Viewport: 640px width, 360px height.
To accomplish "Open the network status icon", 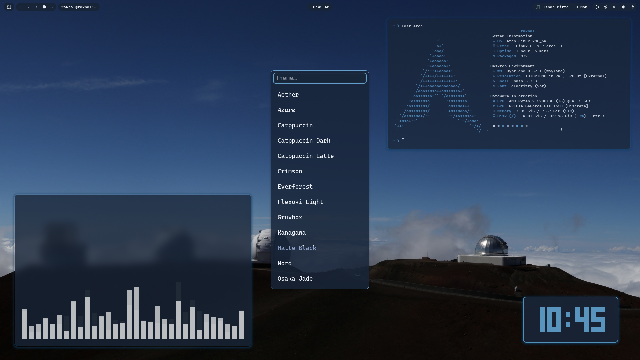I will [605, 7].
